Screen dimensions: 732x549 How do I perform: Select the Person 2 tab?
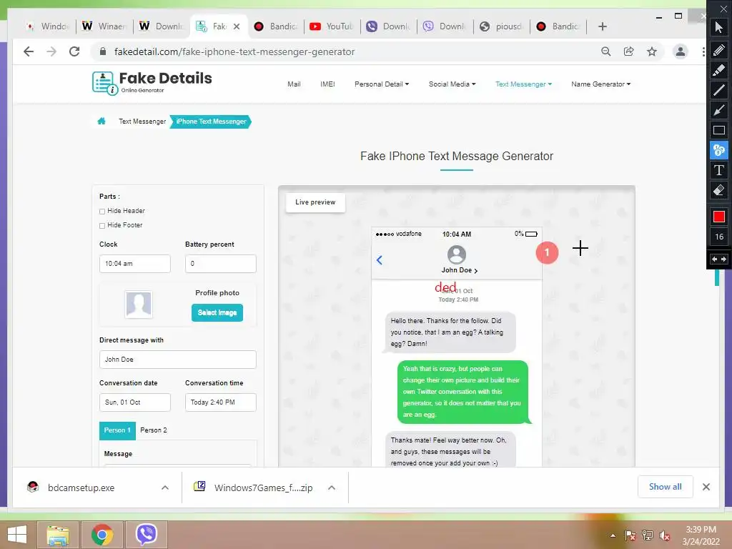coord(154,430)
